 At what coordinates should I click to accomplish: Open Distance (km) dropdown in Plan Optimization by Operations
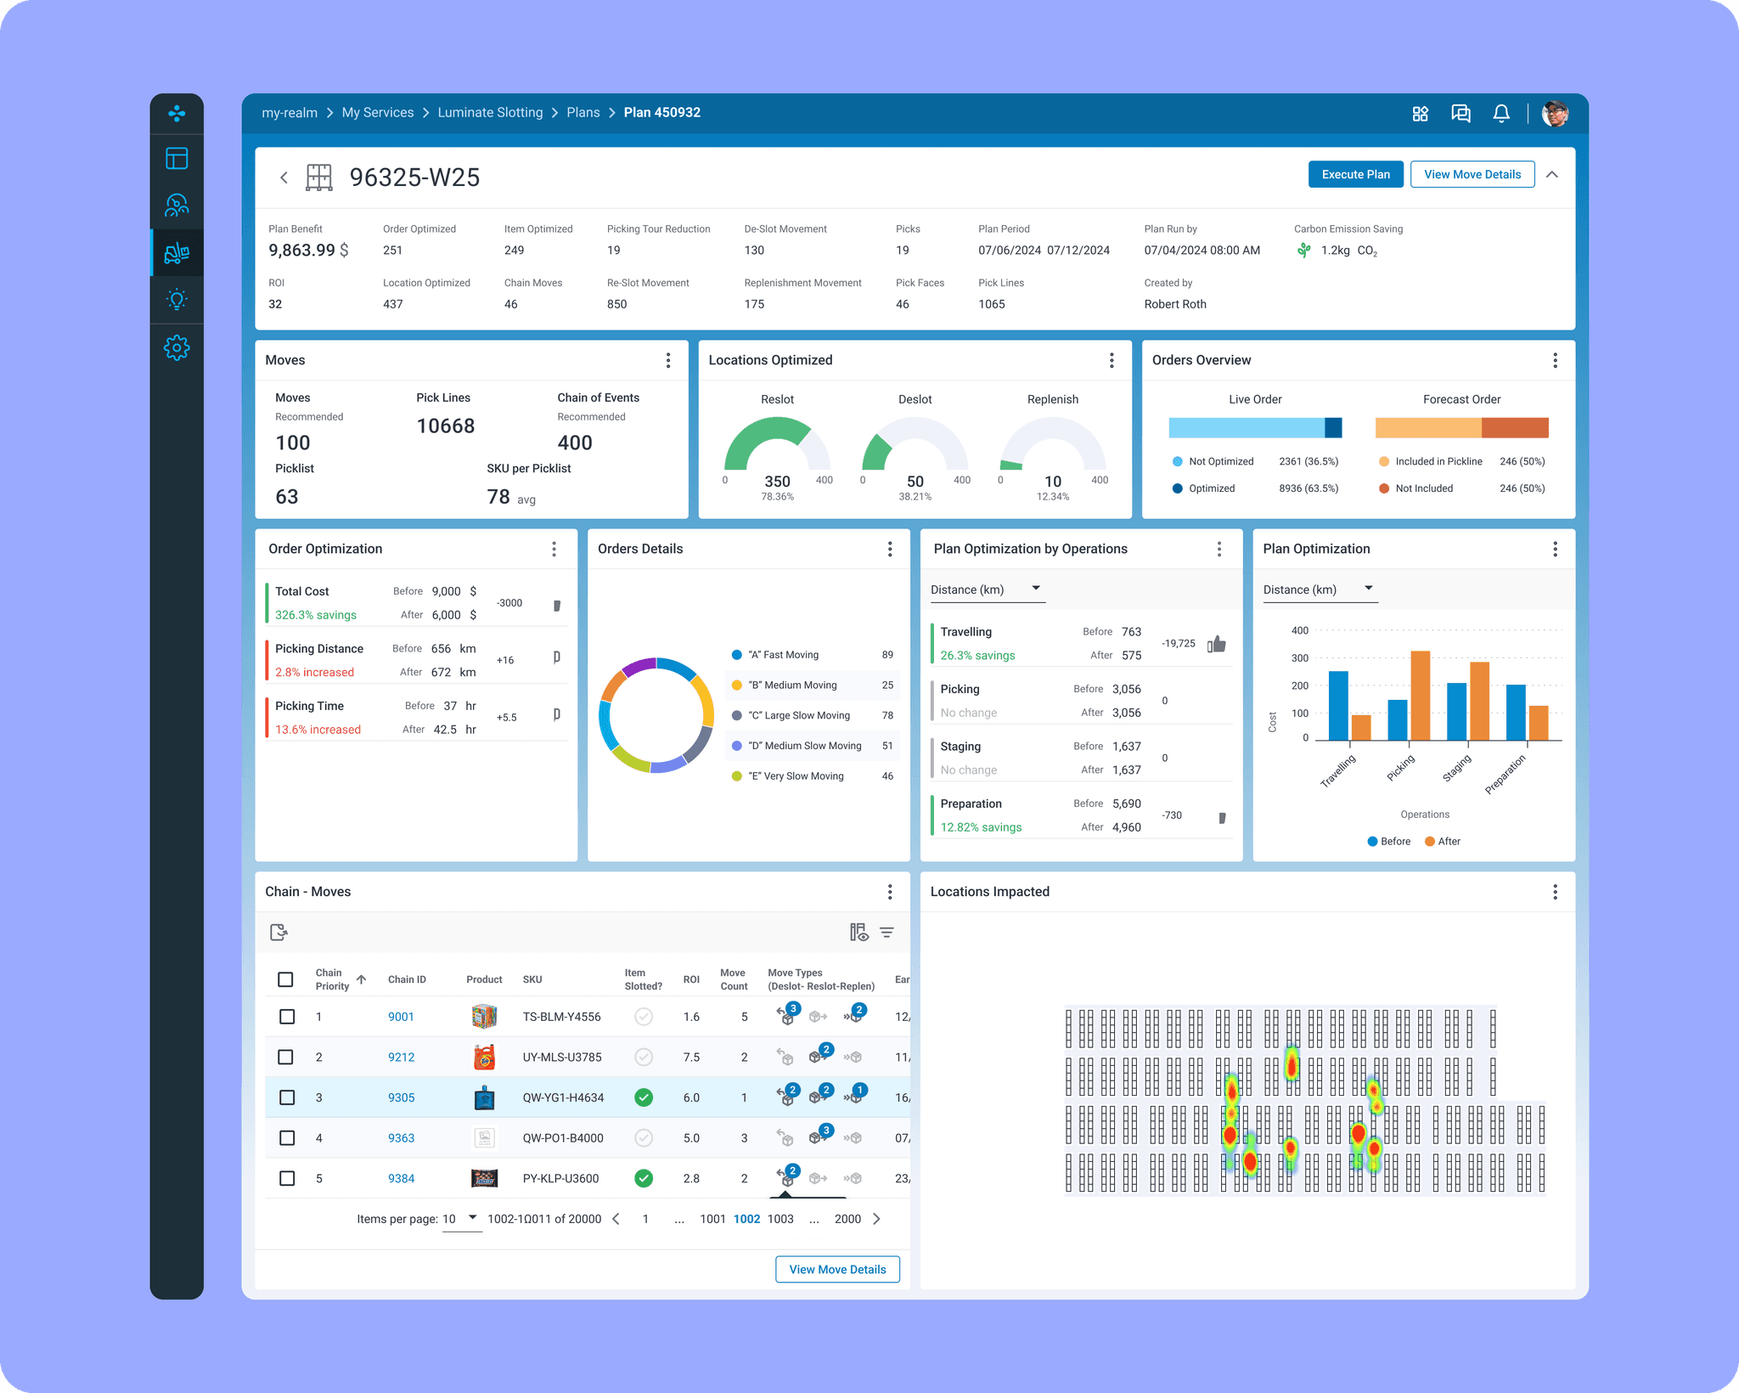click(x=987, y=589)
